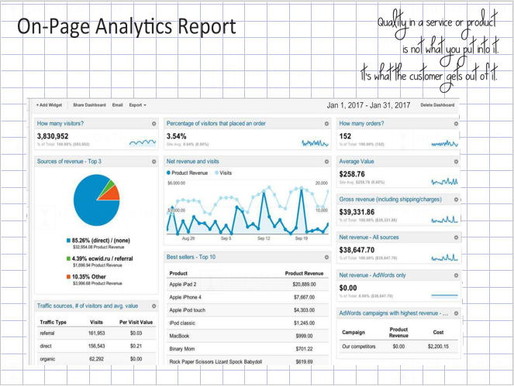Open gear icon on Net revenue - All sources widget
The height and width of the screenshot is (386, 514).
[x=456, y=237]
